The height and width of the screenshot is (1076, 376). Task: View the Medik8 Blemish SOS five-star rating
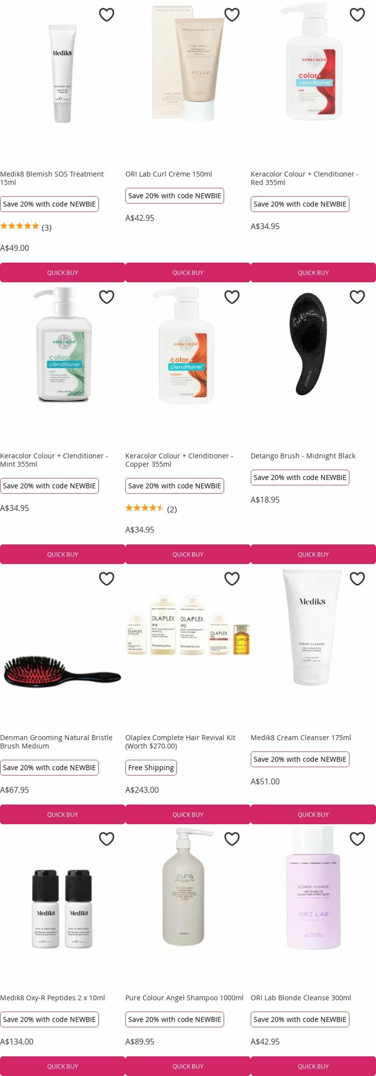tap(26, 226)
